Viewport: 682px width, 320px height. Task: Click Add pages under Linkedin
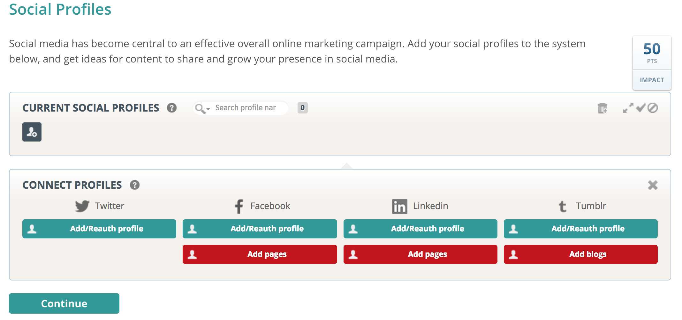(x=421, y=254)
